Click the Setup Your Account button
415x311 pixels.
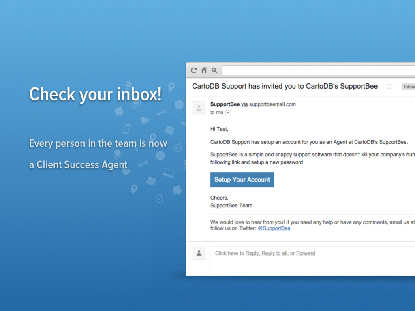tap(242, 180)
